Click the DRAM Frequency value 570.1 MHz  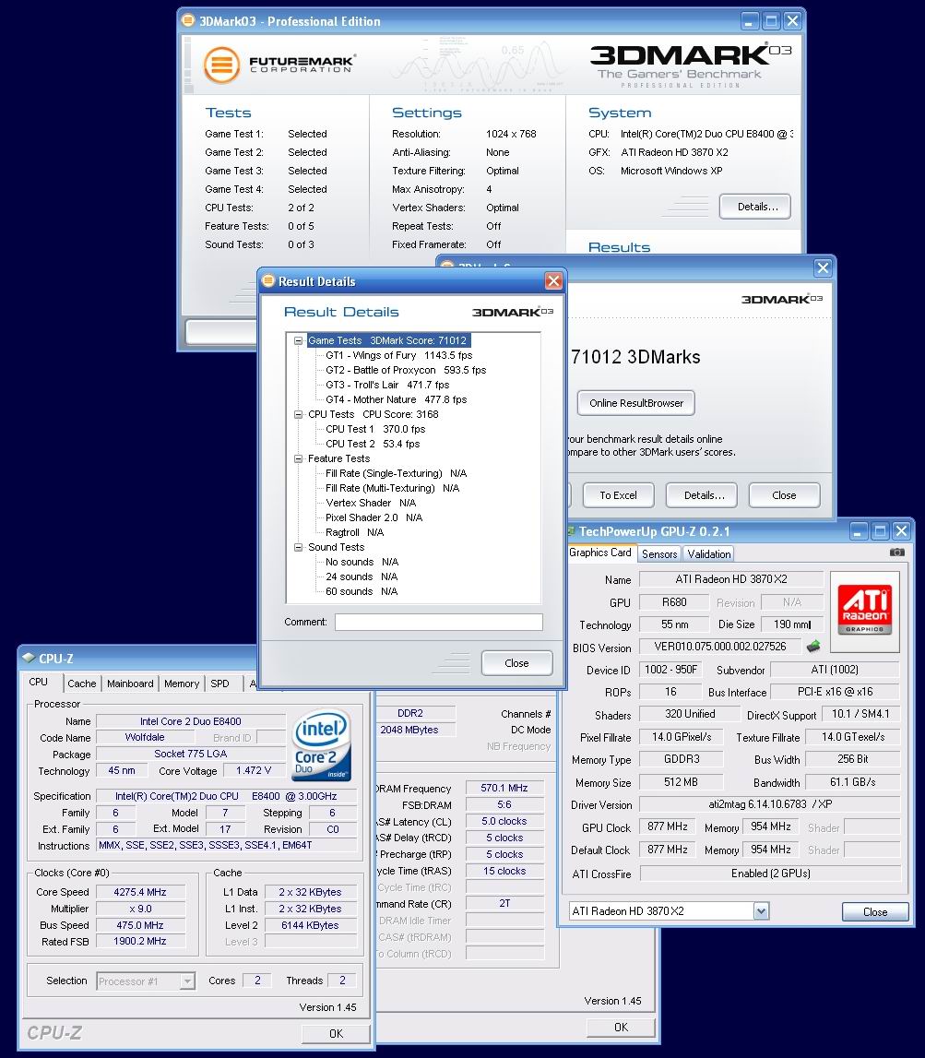[504, 788]
